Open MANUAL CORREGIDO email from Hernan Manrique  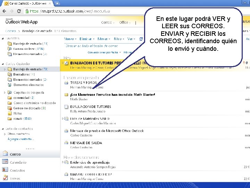click(155, 177)
